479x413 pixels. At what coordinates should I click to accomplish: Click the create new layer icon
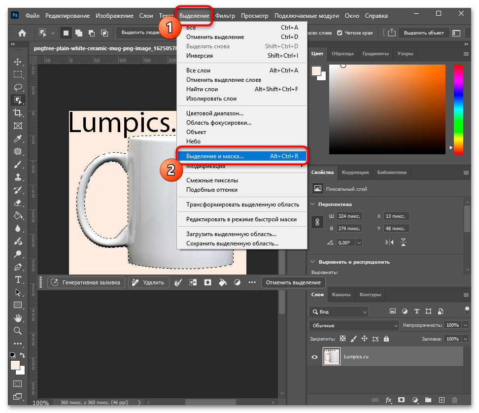pyautogui.click(x=442, y=400)
